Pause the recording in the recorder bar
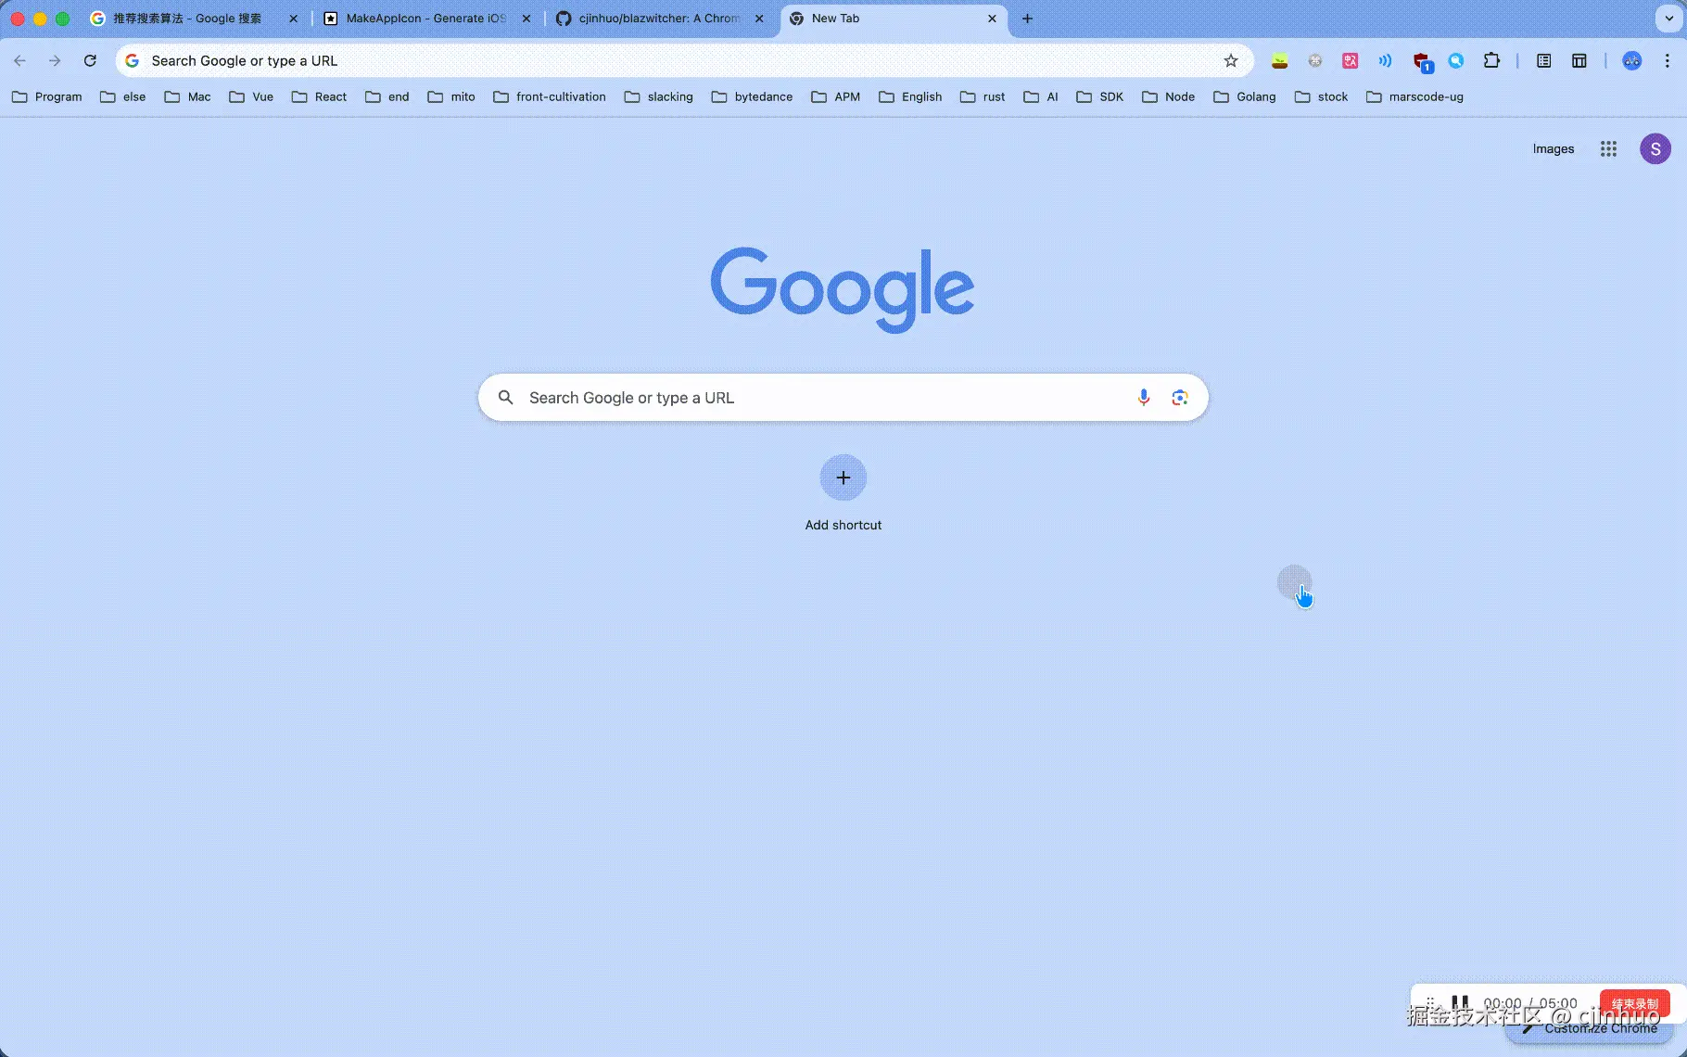The height and width of the screenshot is (1057, 1687). pos(1460,1002)
